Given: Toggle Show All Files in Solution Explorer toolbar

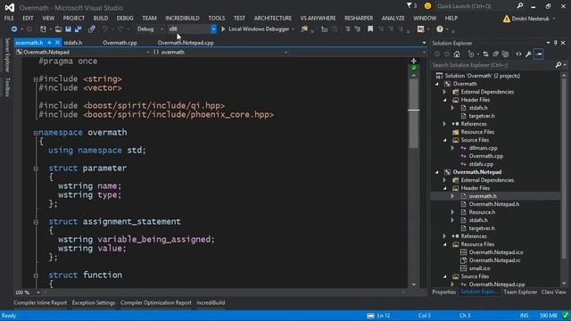Looking at the screenshot, I should tap(505, 54).
